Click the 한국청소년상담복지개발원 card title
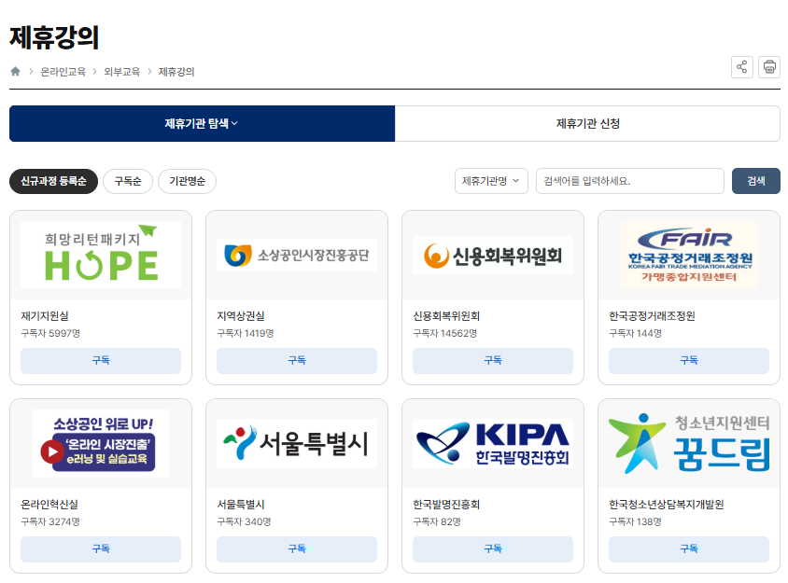Viewport: 788px width, 583px height. 667,504
